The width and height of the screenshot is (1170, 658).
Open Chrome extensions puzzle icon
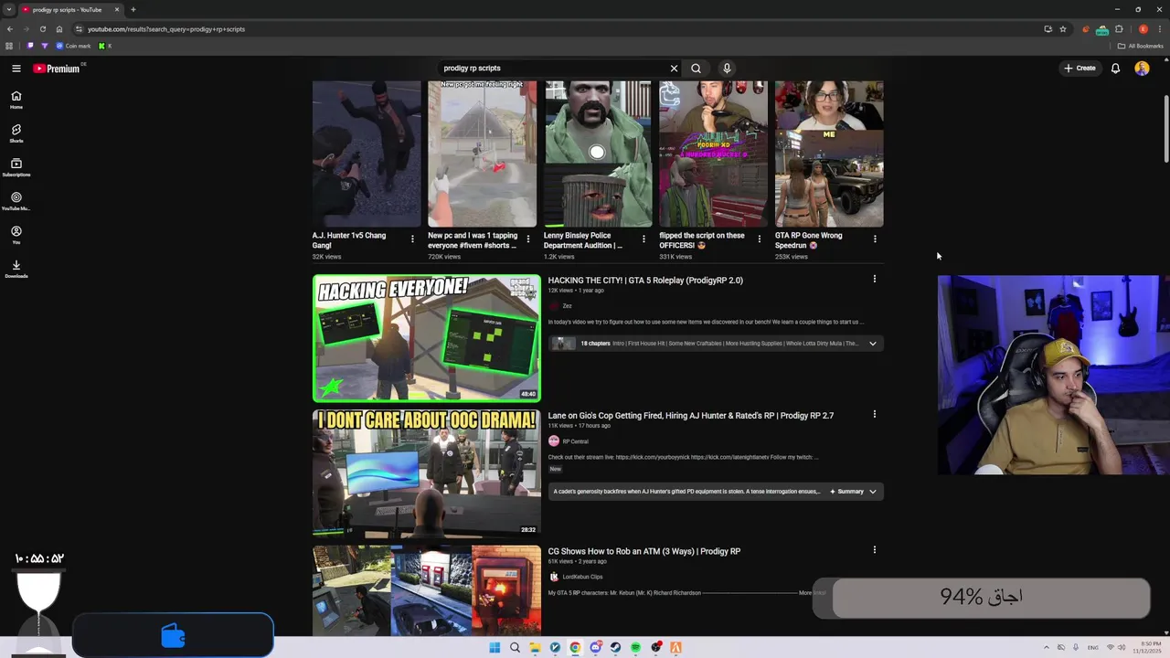pyautogui.click(x=1119, y=29)
